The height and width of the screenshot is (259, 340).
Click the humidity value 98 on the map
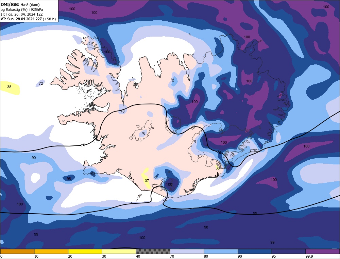pyautogui.click(x=206, y=227)
